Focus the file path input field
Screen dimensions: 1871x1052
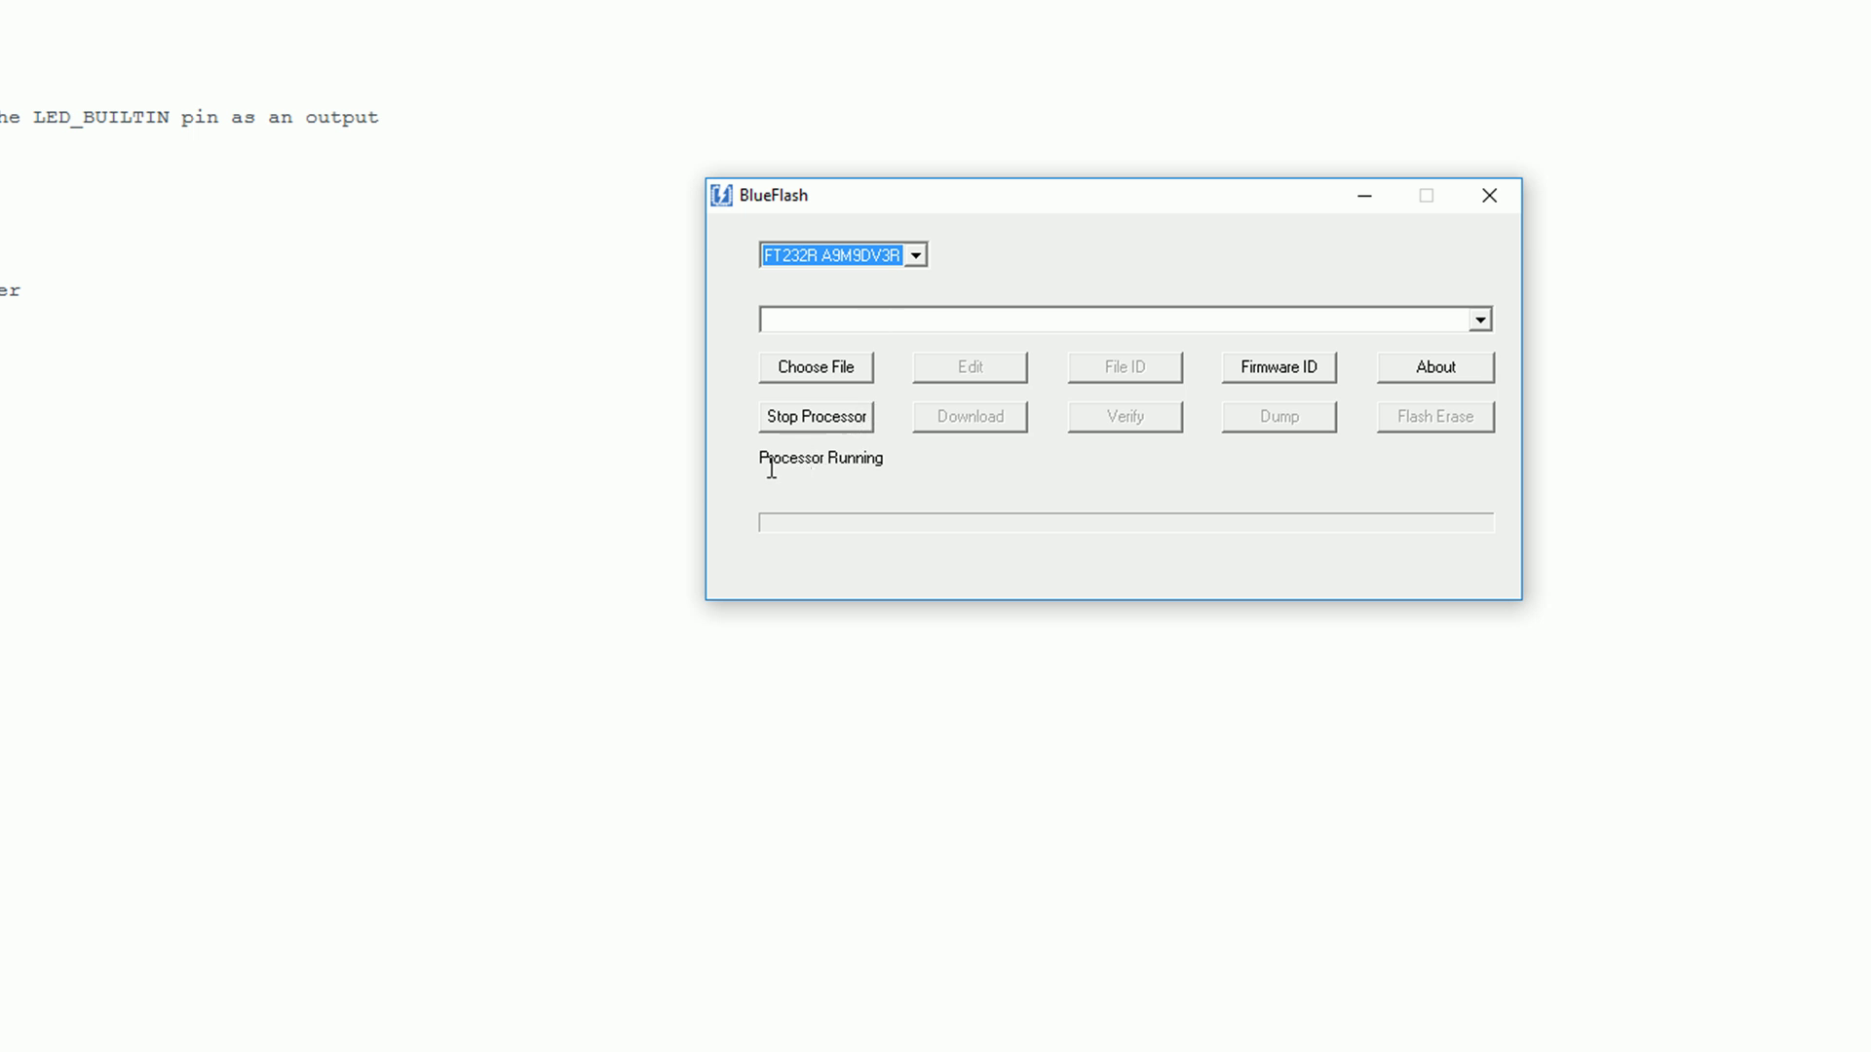1113,319
